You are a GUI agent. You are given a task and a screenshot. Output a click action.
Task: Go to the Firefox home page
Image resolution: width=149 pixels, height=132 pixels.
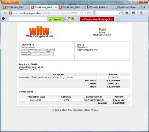tap(127, 13)
